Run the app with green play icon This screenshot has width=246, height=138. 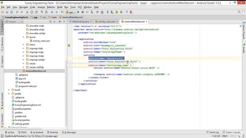pyautogui.click(x=78, y=12)
